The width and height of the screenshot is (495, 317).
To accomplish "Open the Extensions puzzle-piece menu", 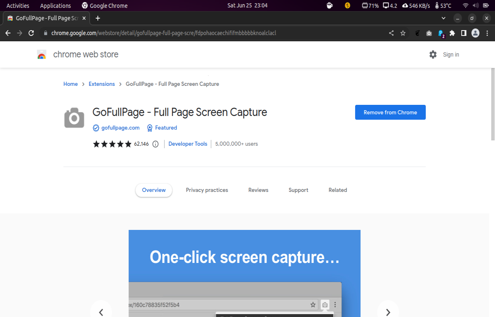I will point(452,33).
